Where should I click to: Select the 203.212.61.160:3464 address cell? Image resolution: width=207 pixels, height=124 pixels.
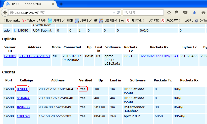pos(58,91)
